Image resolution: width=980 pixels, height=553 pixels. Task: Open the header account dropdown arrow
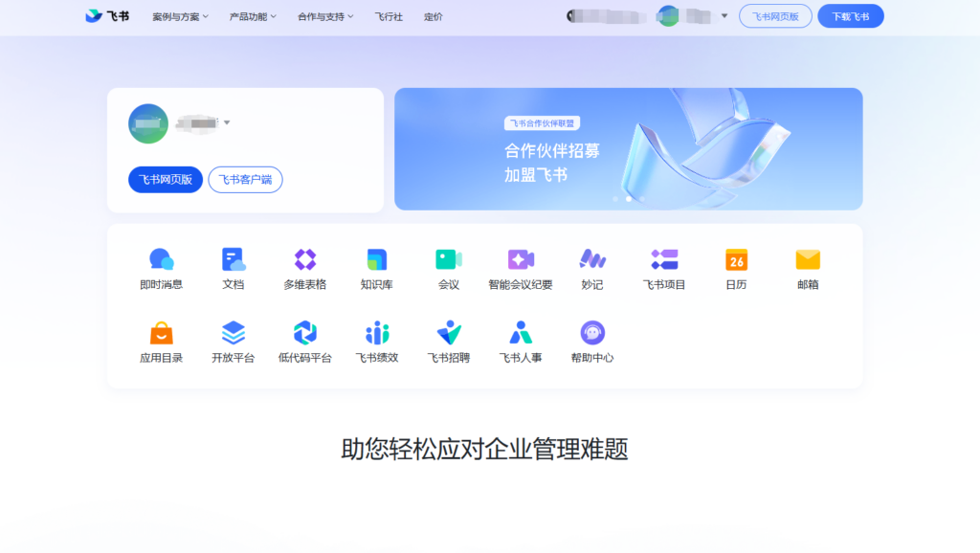click(724, 16)
